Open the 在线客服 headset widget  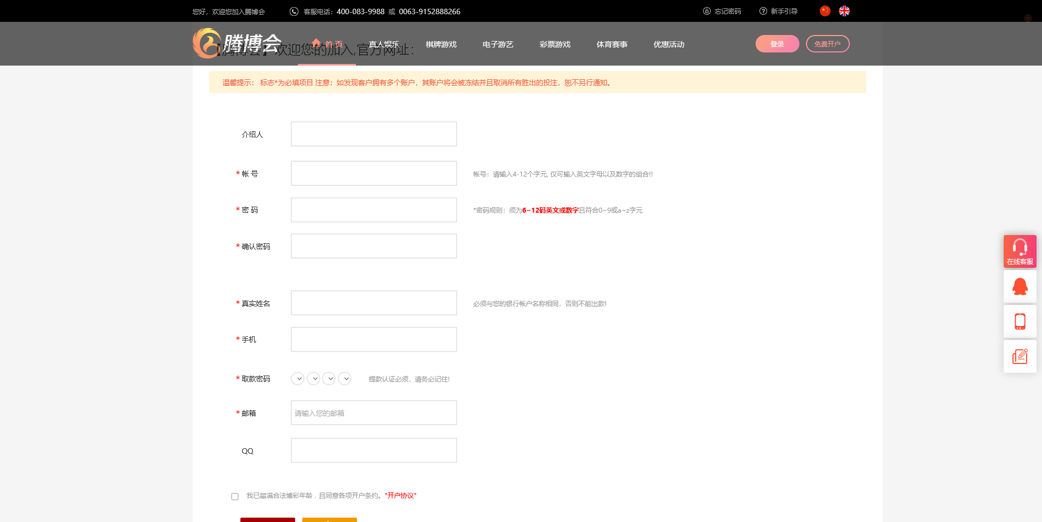click(x=1020, y=251)
